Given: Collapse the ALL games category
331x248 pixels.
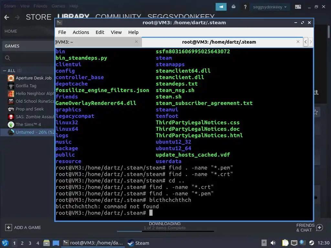Looking at the screenshot, I should [5, 71].
